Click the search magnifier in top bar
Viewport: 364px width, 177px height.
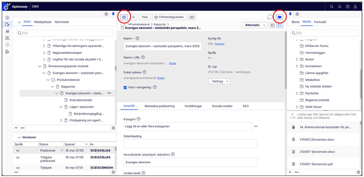[x=332, y=6]
